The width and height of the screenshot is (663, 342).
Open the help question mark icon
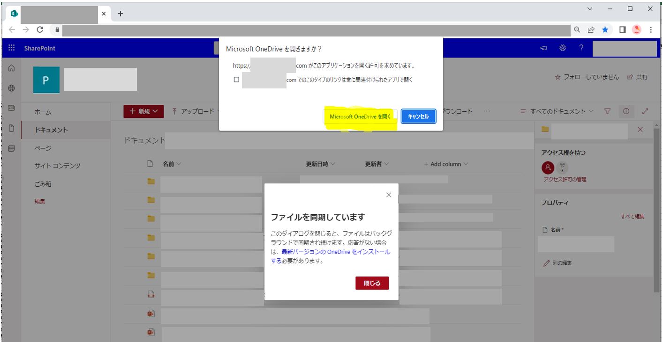[x=581, y=48]
